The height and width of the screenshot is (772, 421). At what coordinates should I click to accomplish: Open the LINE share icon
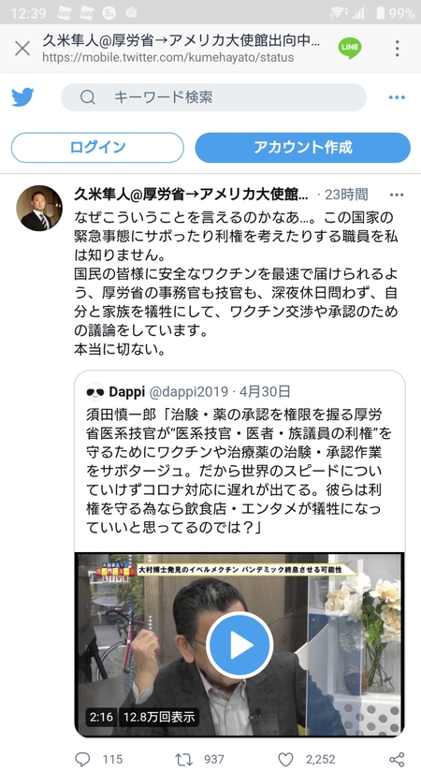coord(350,48)
